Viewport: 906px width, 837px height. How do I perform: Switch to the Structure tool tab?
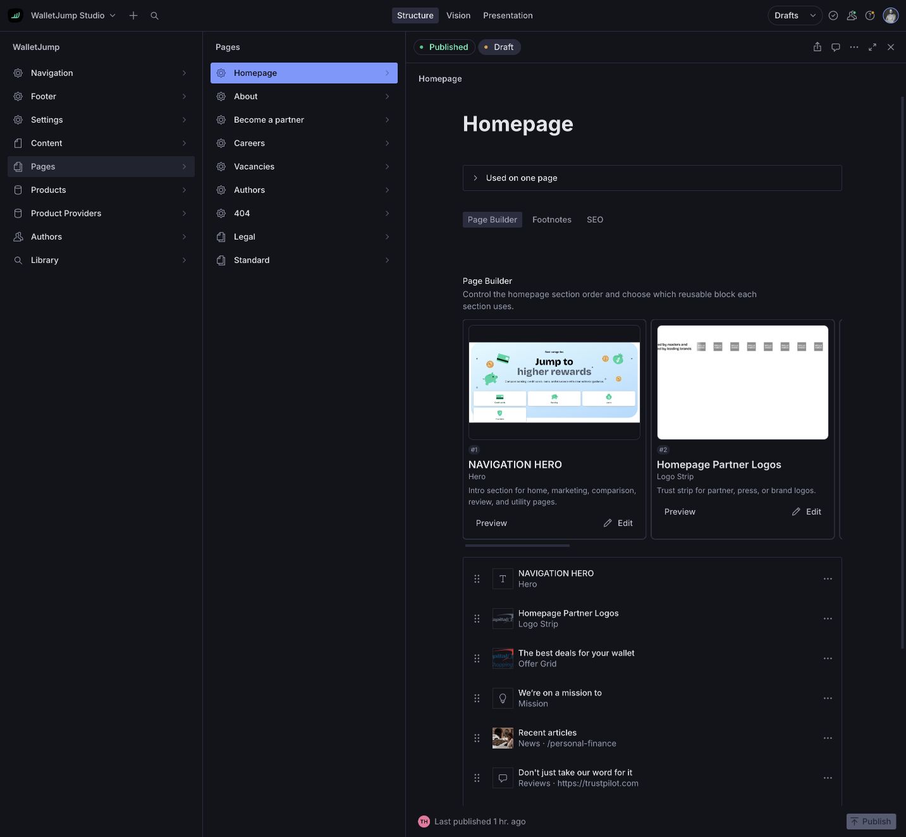pos(415,15)
